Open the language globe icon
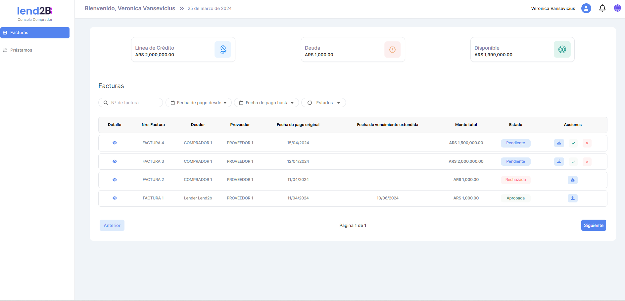Screen dimensions: 625x301 click(617, 8)
